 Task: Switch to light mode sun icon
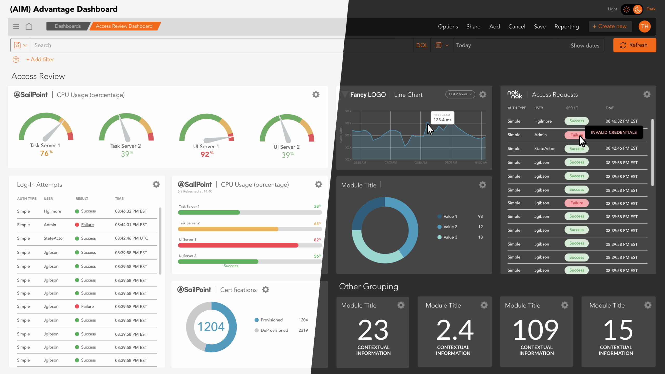pyautogui.click(x=626, y=10)
